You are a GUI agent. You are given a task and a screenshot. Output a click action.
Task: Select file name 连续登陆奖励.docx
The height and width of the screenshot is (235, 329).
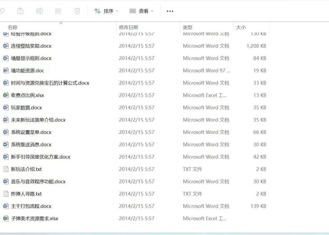31,46
